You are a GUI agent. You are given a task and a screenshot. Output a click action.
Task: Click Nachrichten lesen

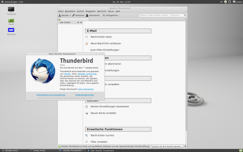click(101, 37)
